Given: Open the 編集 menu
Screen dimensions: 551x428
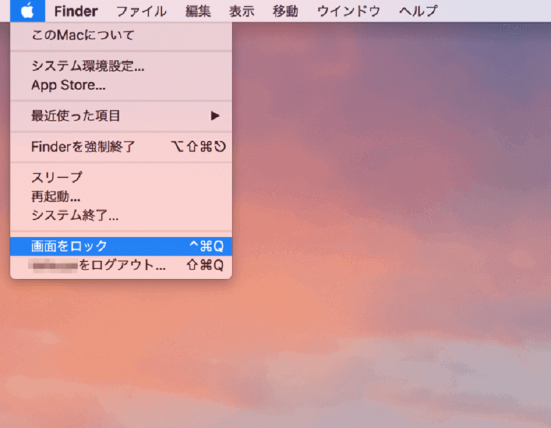Looking at the screenshot, I should [x=198, y=11].
